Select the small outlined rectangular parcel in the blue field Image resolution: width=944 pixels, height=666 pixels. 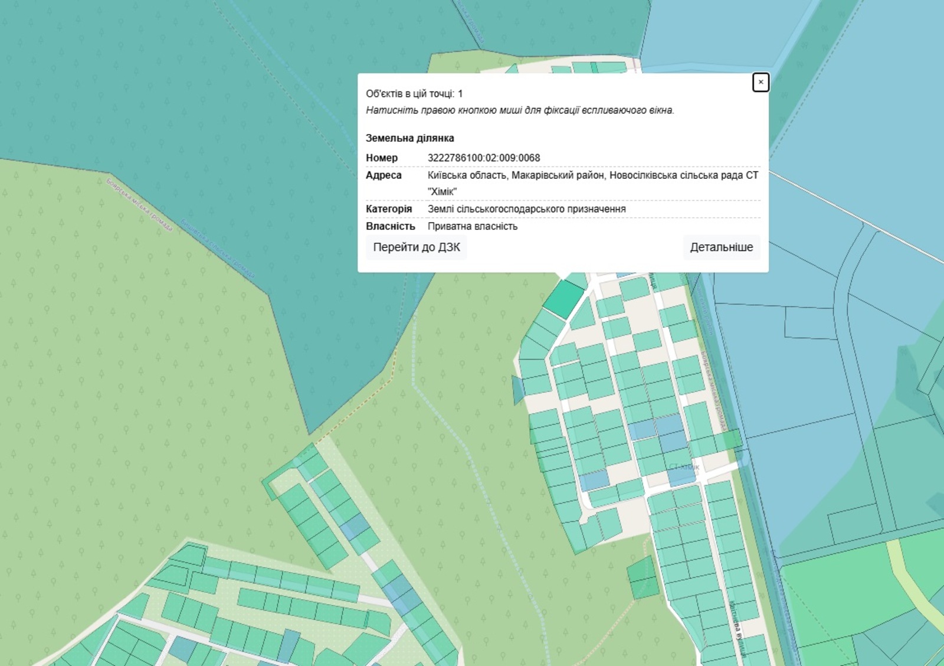(809, 322)
